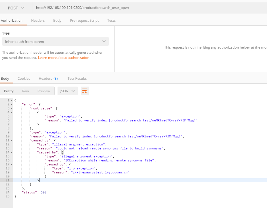
Task: Open the JSON format dropdown
Action: (68, 91)
